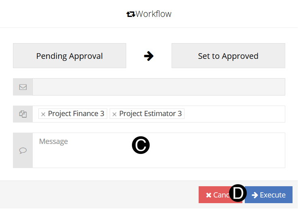Remove the Project Finance 3 tag
This screenshot has width=299, height=210.
[x=43, y=114]
